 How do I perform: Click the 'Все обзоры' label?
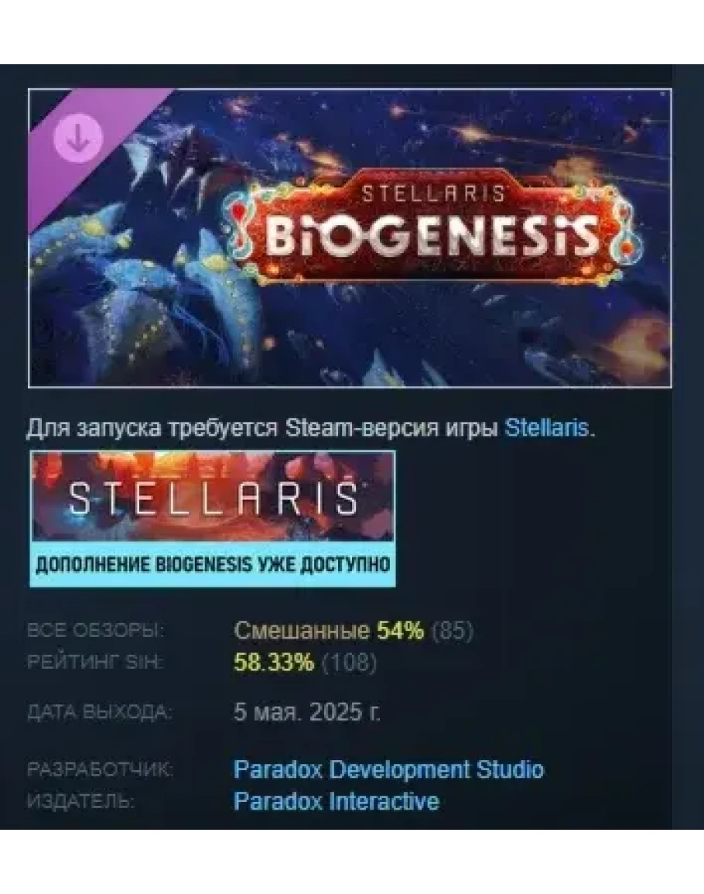[95, 631]
